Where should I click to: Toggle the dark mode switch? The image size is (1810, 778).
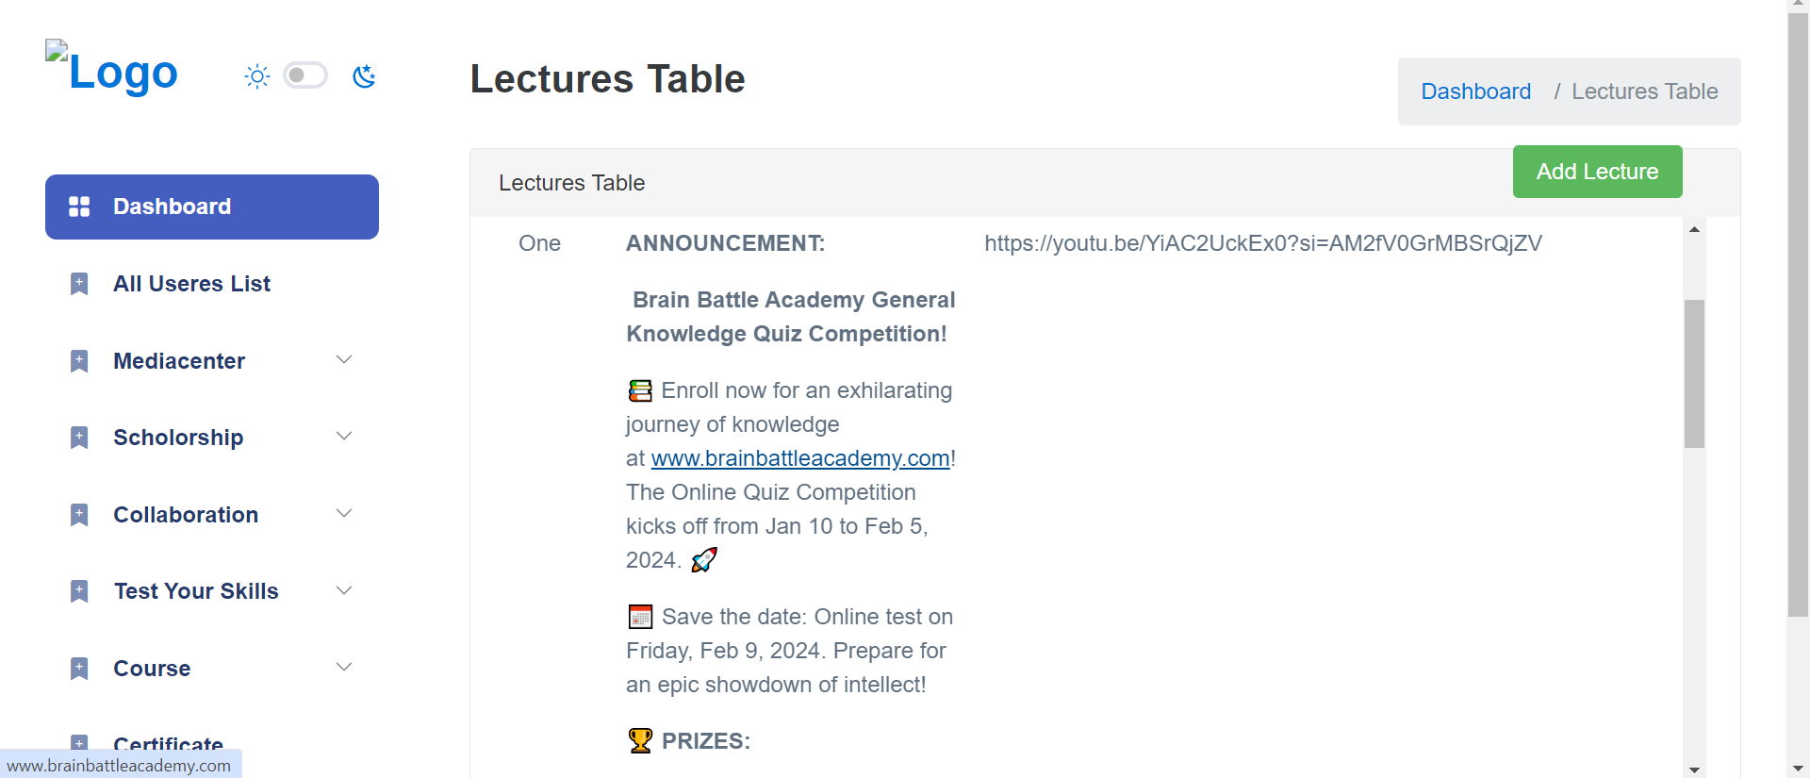click(305, 75)
